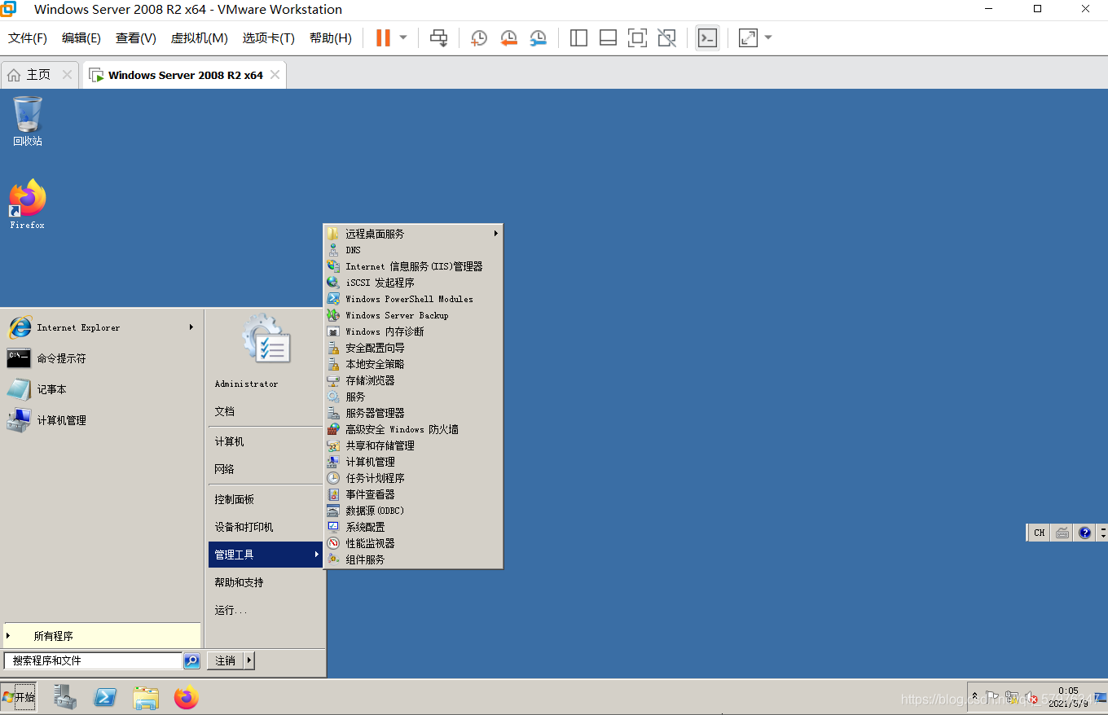This screenshot has height=715, width=1108.
Task: Expand the 远程桌面服务 submenu folder
Action: click(413, 234)
